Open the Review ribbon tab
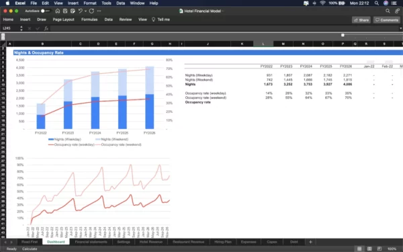This screenshot has height=252, width=403. [x=126, y=19]
